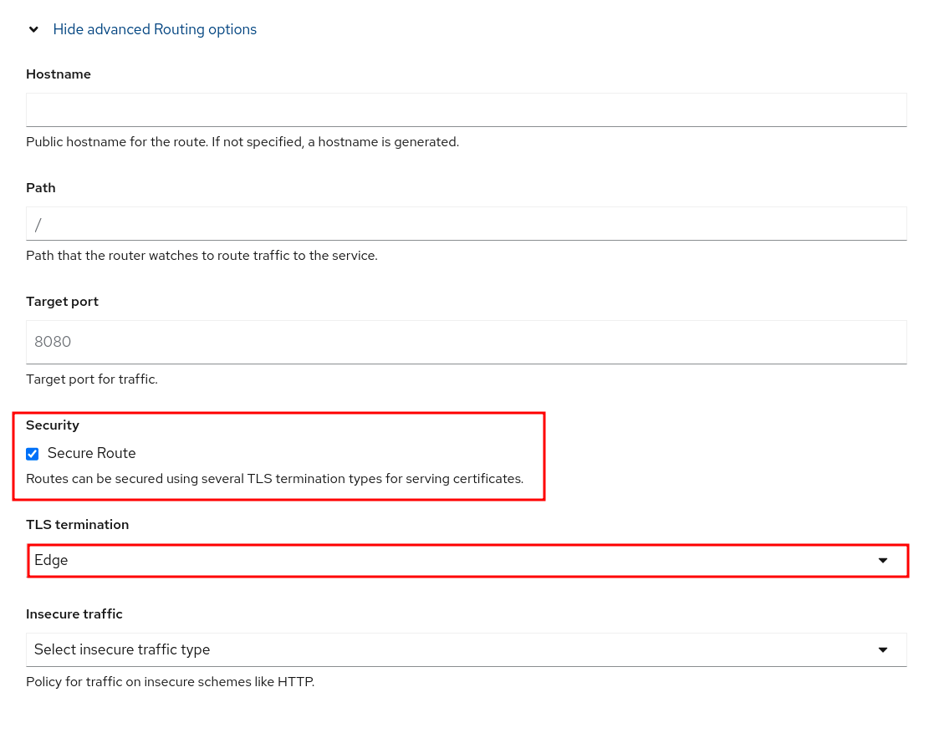
Task: Click the Security section heading
Action: point(53,425)
